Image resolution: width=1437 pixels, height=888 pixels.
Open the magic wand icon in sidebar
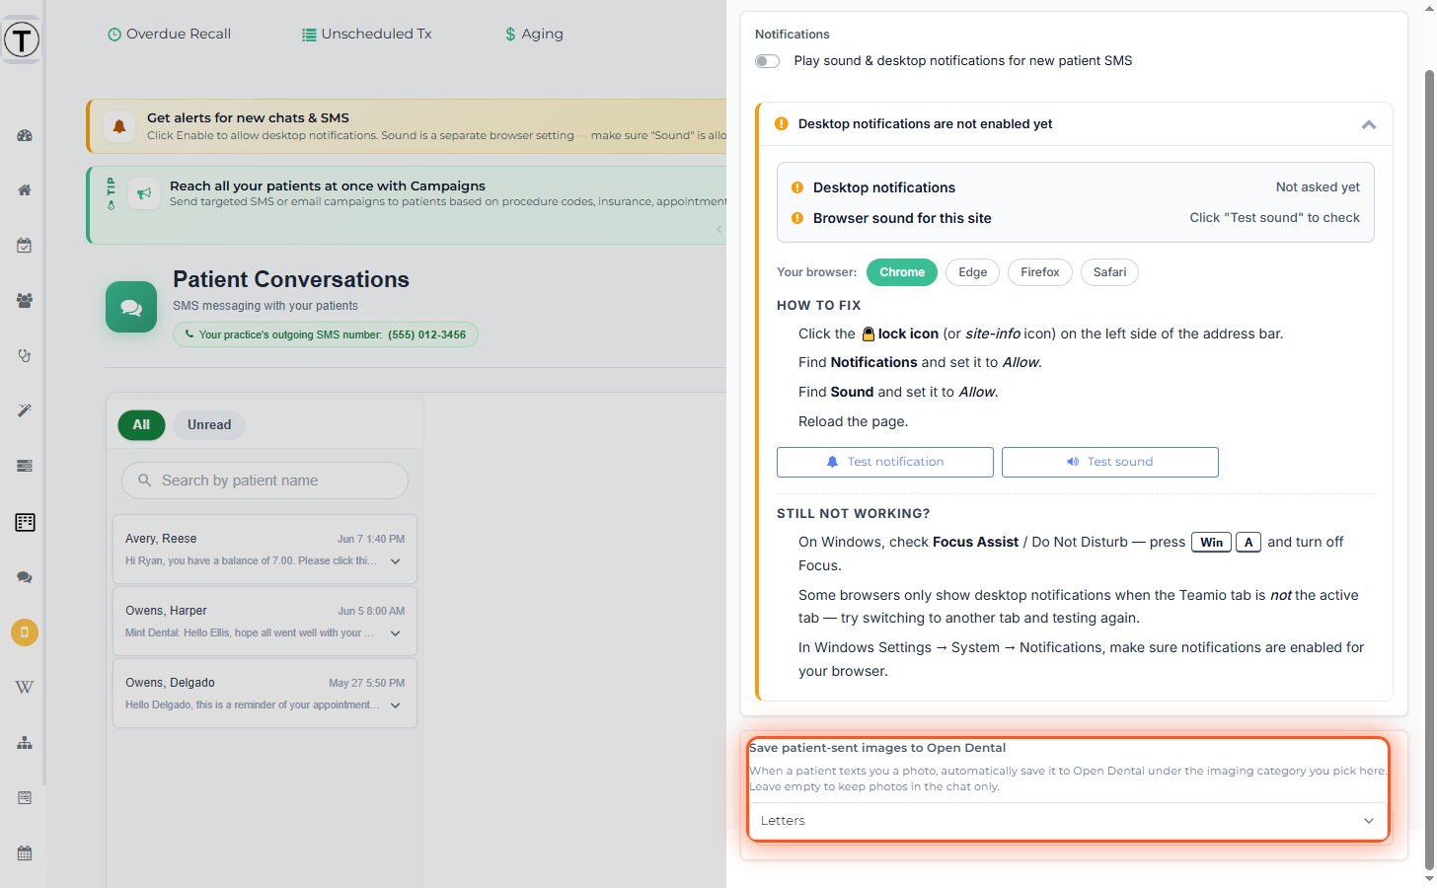[25, 410]
